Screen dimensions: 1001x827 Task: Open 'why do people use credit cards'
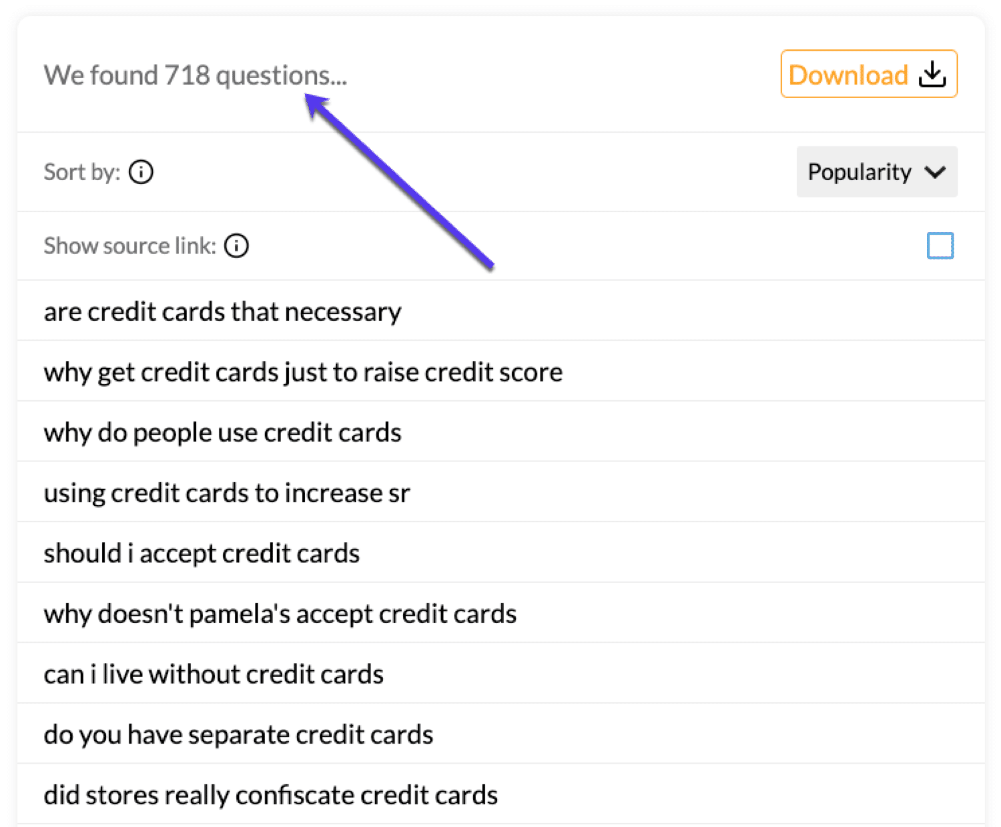(x=222, y=432)
